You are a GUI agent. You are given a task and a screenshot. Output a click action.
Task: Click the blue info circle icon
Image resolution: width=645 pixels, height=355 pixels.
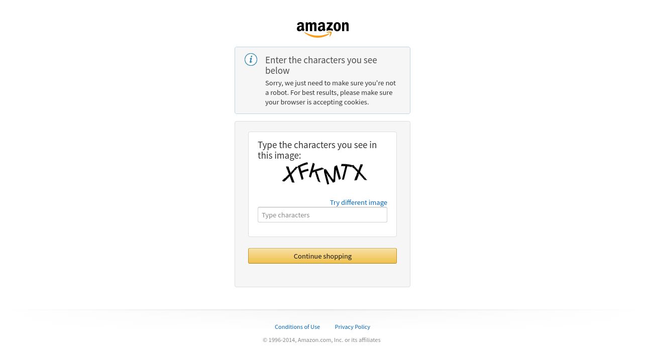click(251, 60)
